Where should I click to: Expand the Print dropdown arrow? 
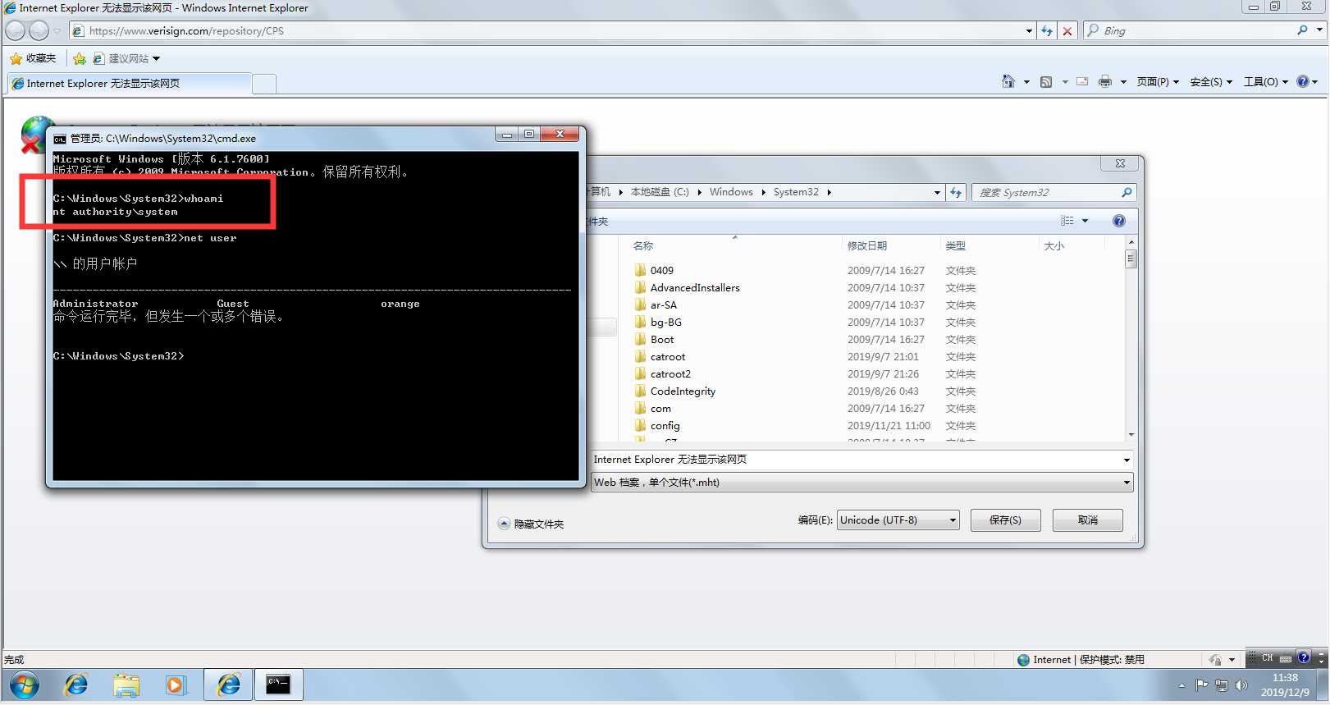coord(1123,82)
